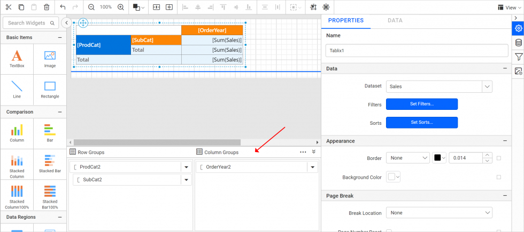Select the Line widget

(x=17, y=90)
